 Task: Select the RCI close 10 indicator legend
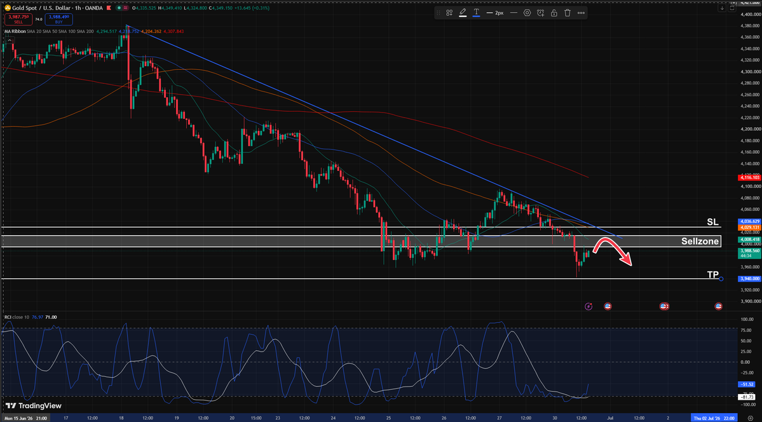pos(17,317)
